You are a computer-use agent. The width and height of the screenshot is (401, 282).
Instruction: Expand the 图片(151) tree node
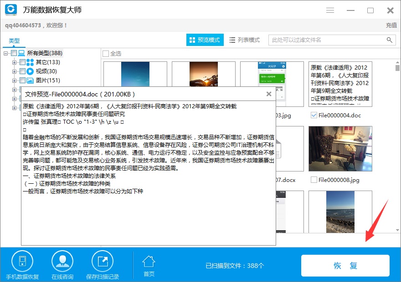point(14,81)
